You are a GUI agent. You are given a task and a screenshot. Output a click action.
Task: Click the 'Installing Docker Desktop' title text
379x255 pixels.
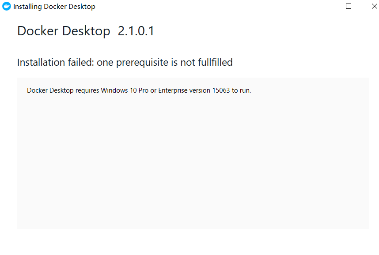(54, 6)
